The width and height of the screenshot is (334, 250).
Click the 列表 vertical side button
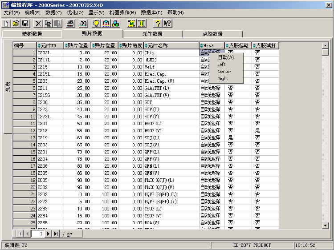pos(8,87)
